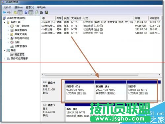
Task: Open the 文件(F) menu
Action: tap(7, 7)
